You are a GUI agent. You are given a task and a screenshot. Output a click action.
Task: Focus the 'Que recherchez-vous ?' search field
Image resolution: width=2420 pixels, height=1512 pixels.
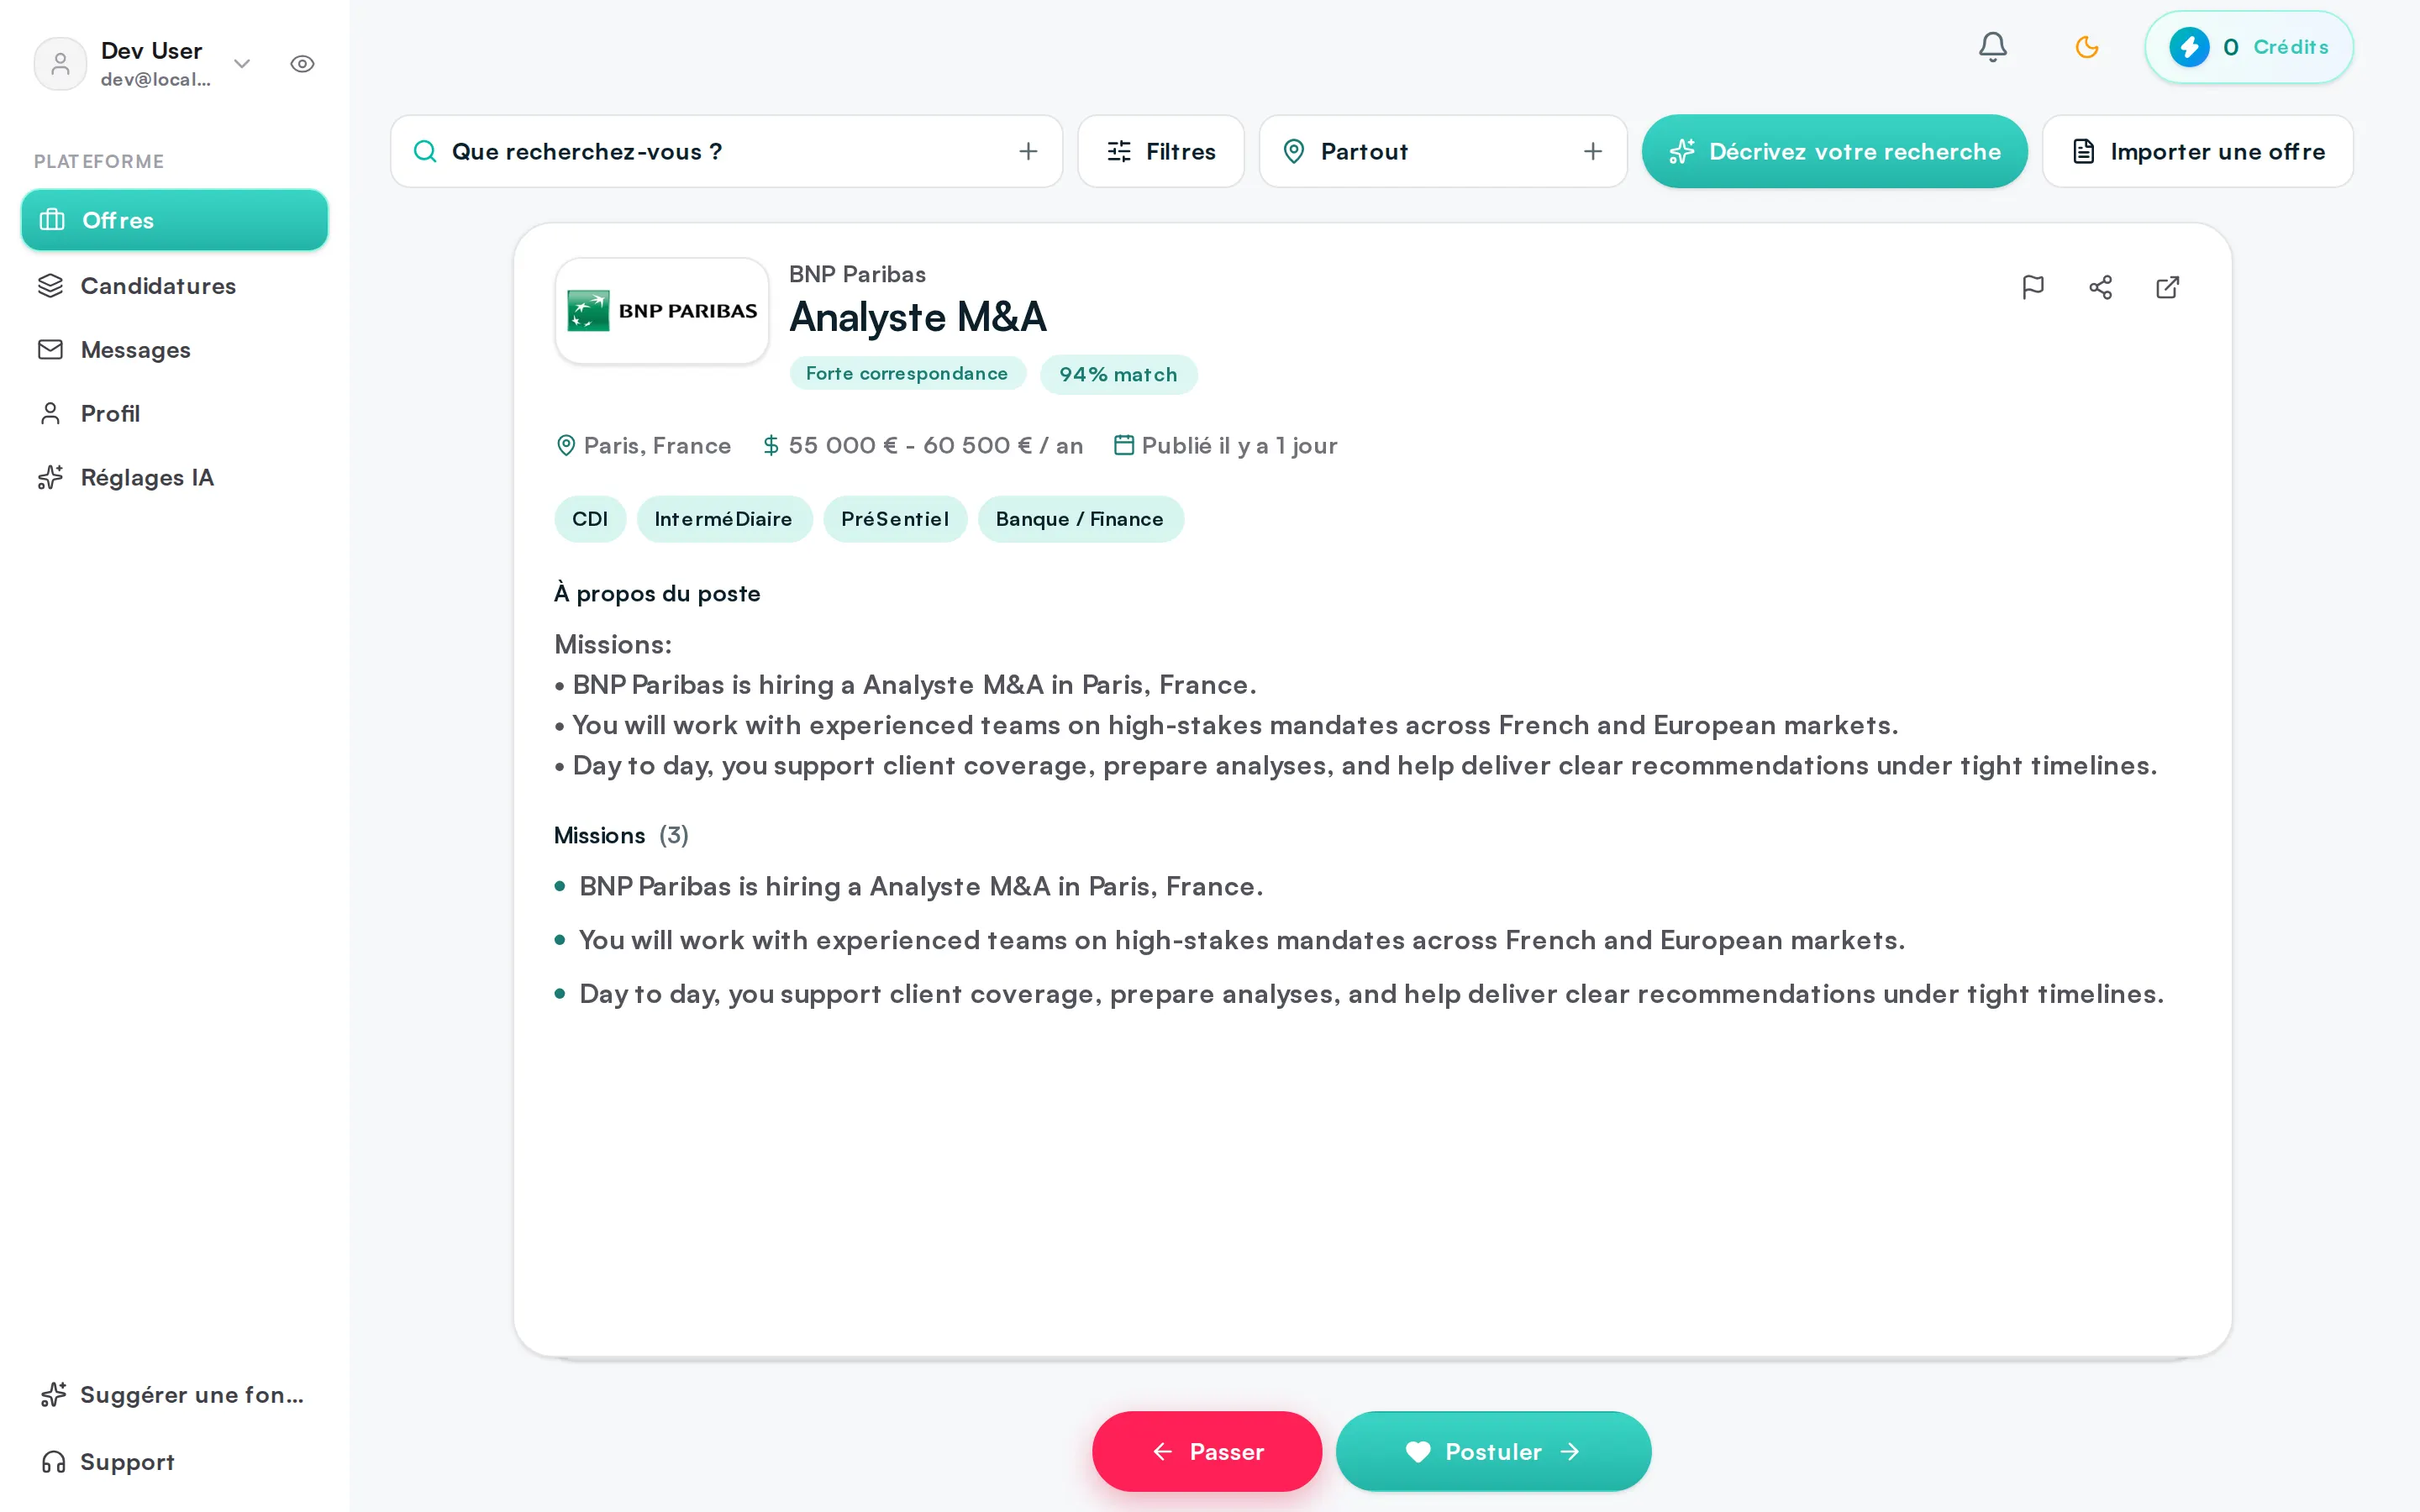[726, 151]
